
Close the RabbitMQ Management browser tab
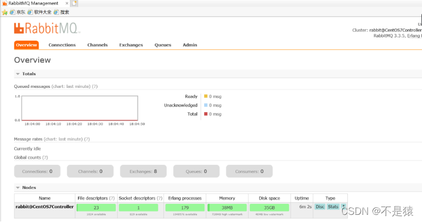[67, 3]
